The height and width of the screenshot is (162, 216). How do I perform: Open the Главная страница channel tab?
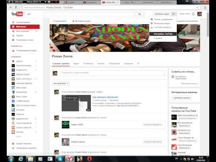61,63
